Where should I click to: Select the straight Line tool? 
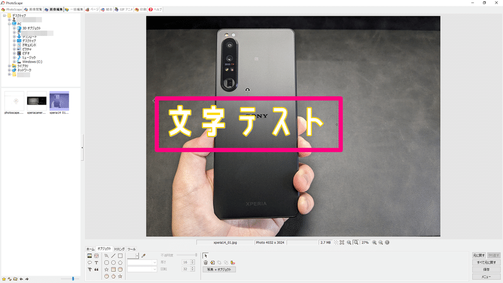coord(113,256)
